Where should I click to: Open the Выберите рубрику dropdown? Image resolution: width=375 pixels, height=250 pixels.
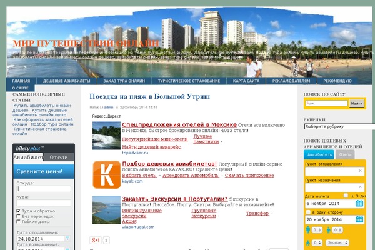click(x=339, y=126)
